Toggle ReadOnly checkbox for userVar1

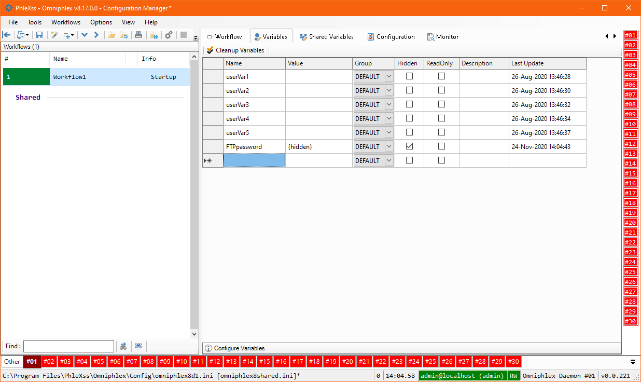coord(441,76)
